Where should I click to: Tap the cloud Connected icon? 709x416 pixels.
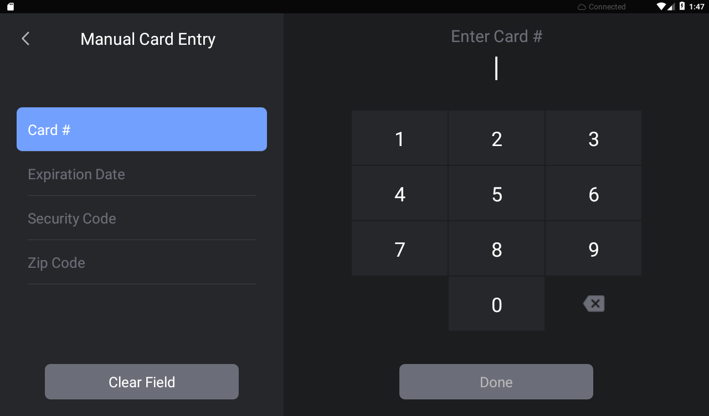pyautogui.click(x=582, y=6)
